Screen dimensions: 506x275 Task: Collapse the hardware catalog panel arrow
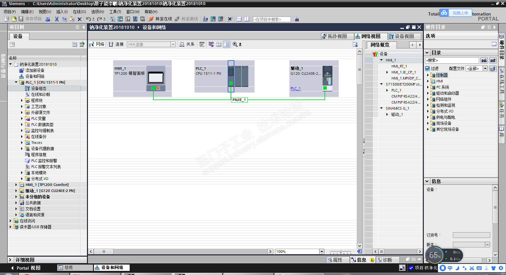point(495,27)
